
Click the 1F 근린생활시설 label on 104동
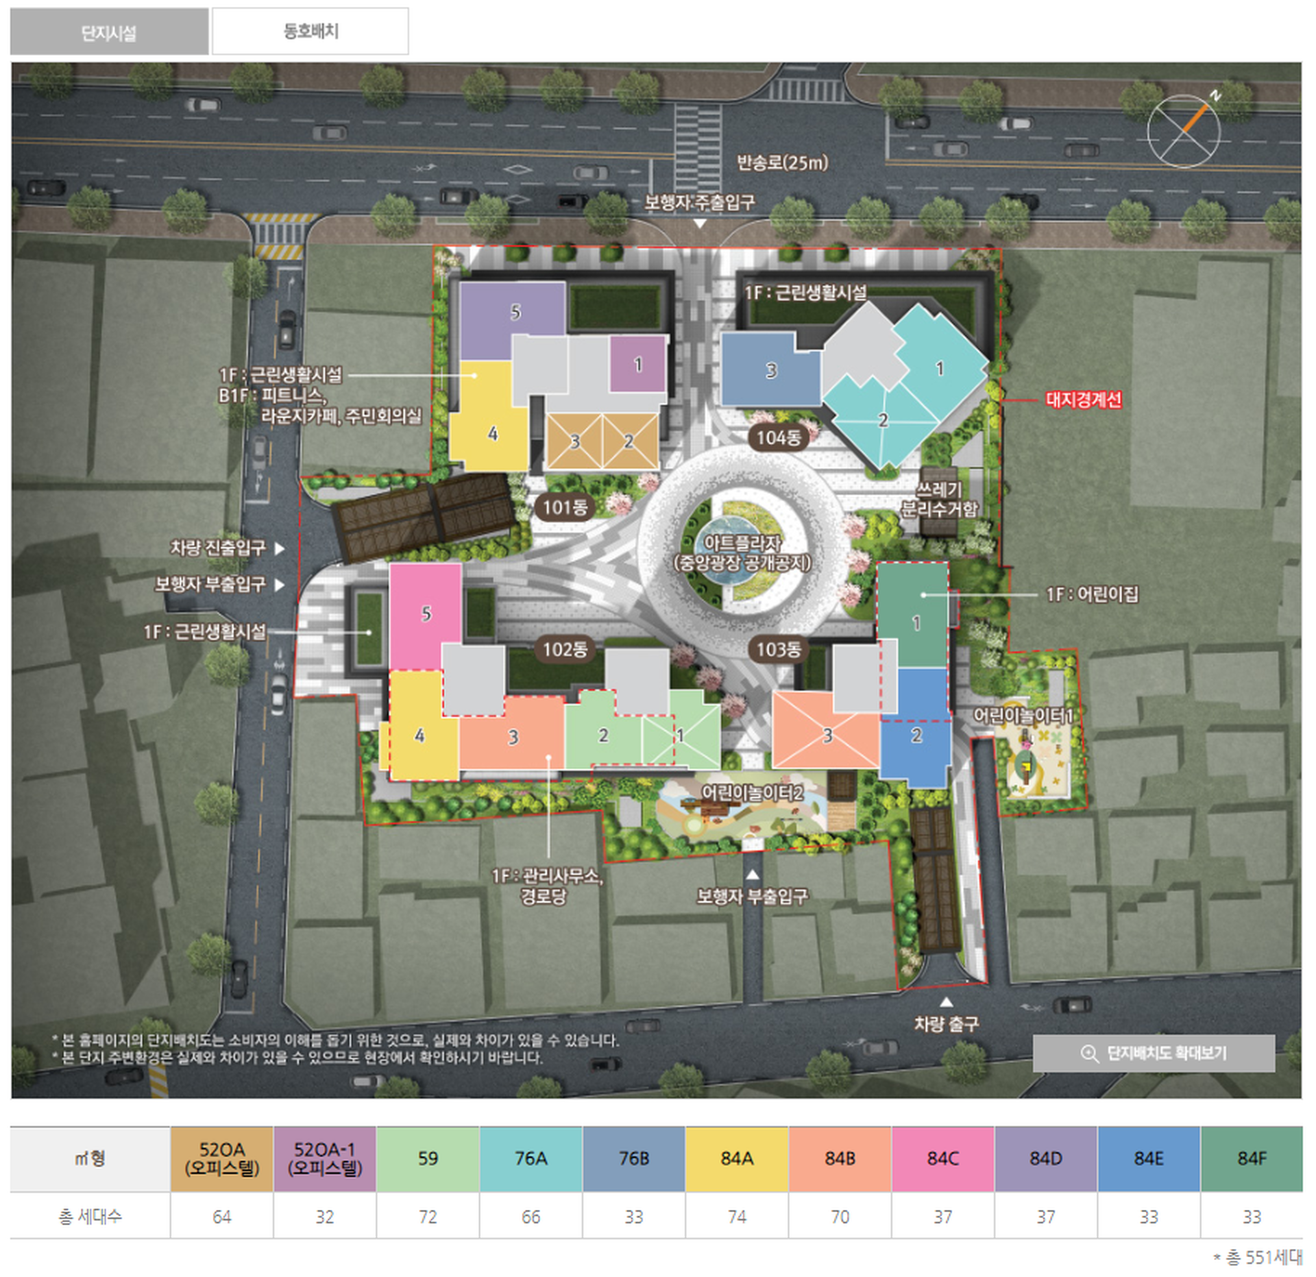[x=805, y=293]
